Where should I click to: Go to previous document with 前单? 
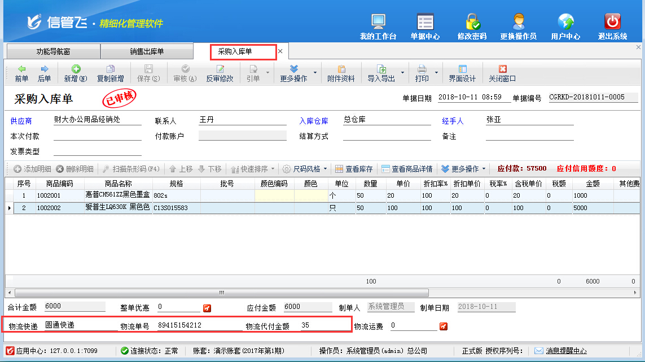[21, 73]
